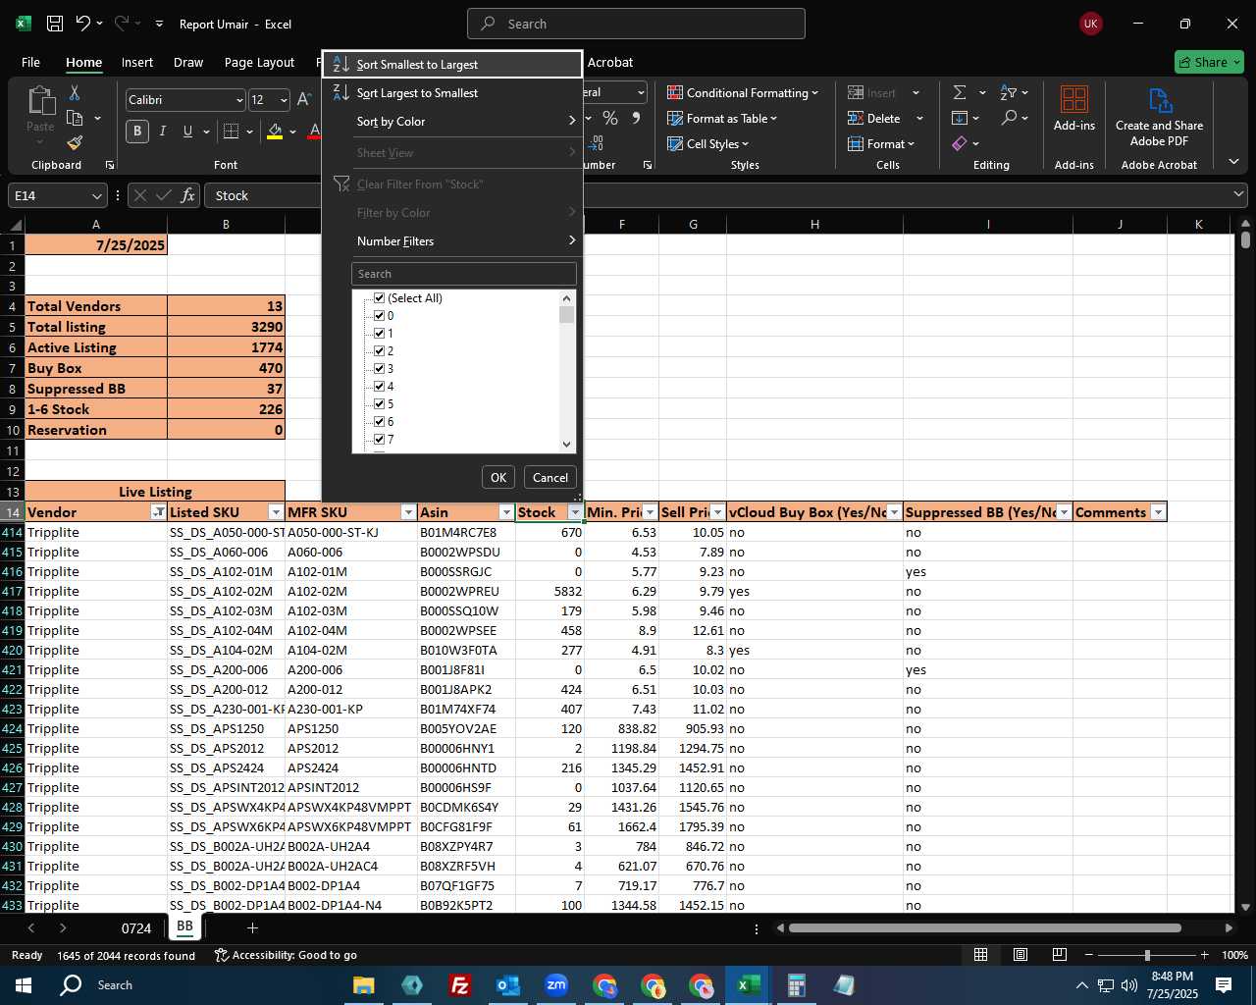Click the Undo arrow icon

83,24
